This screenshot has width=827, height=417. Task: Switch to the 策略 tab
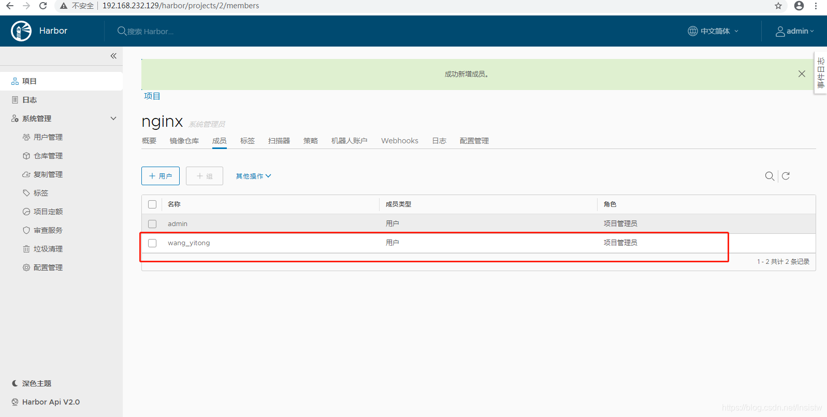coord(311,141)
